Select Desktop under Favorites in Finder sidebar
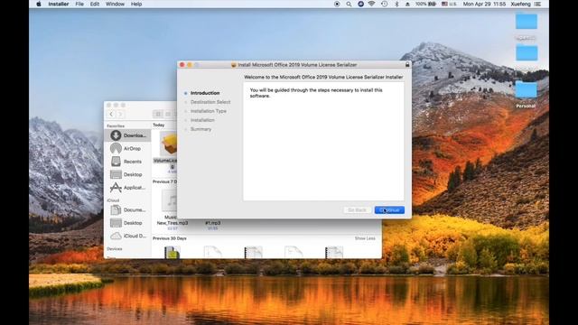 click(x=127, y=174)
